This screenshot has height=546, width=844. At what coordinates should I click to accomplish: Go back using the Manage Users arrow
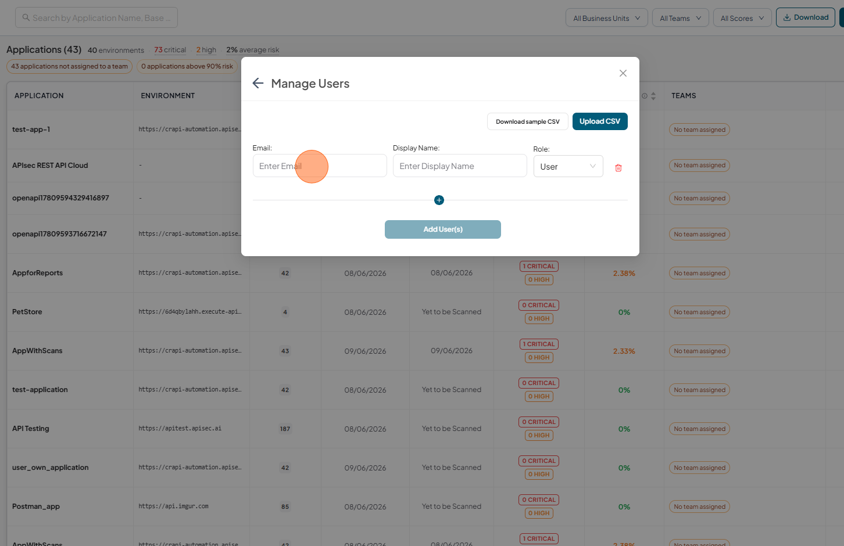coord(258,84)
